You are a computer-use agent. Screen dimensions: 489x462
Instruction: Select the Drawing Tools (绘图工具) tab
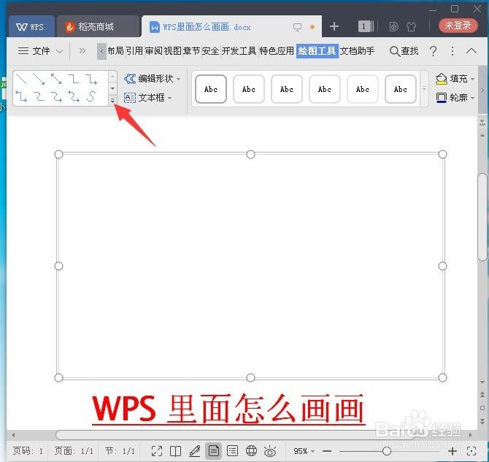(317, 50)
